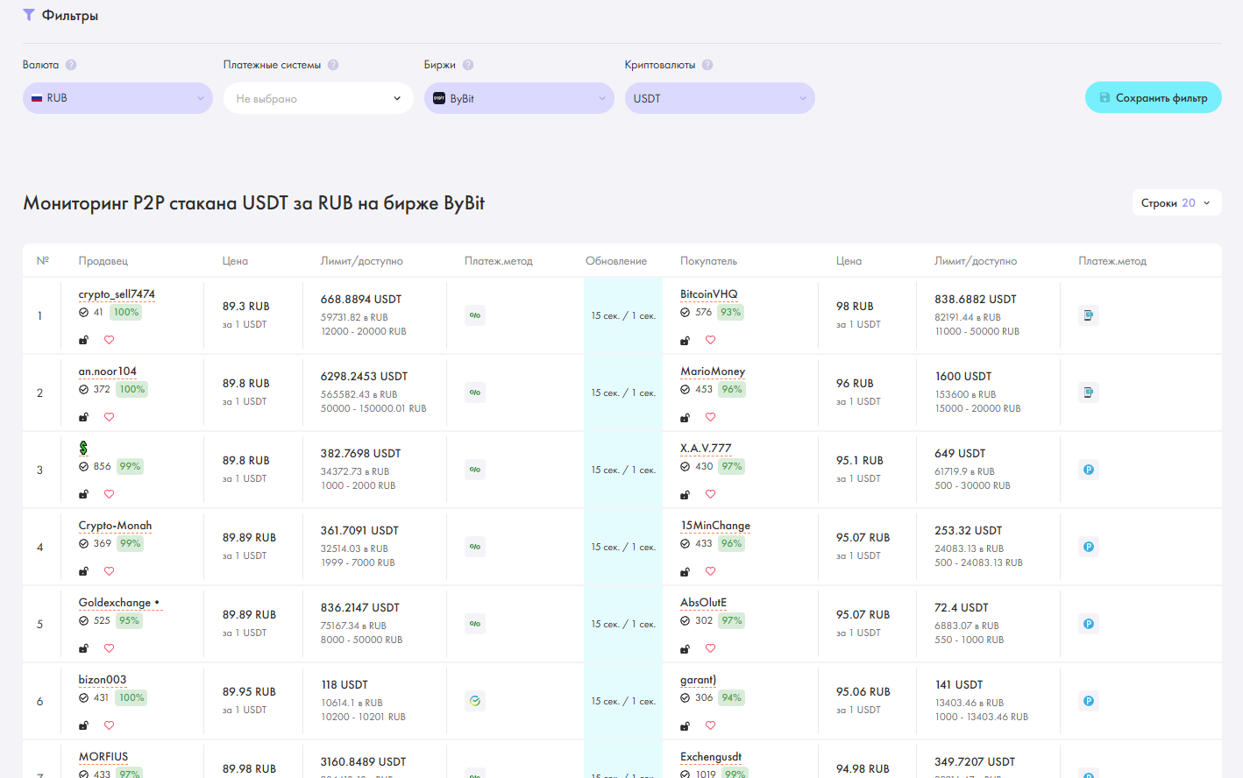1243x778 pixels.
Task: Click Продавец column header
Action: coord(103,261)
